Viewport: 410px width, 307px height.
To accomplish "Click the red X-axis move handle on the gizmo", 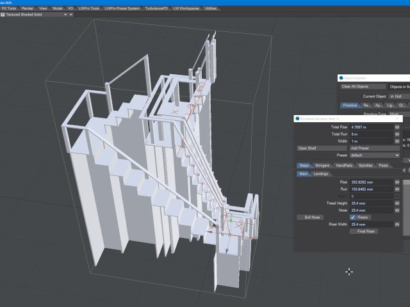I will point(209,232).
